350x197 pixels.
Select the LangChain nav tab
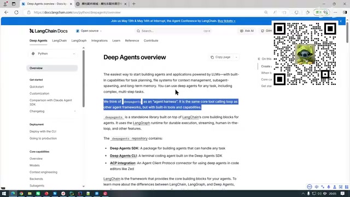coord(60,40)
